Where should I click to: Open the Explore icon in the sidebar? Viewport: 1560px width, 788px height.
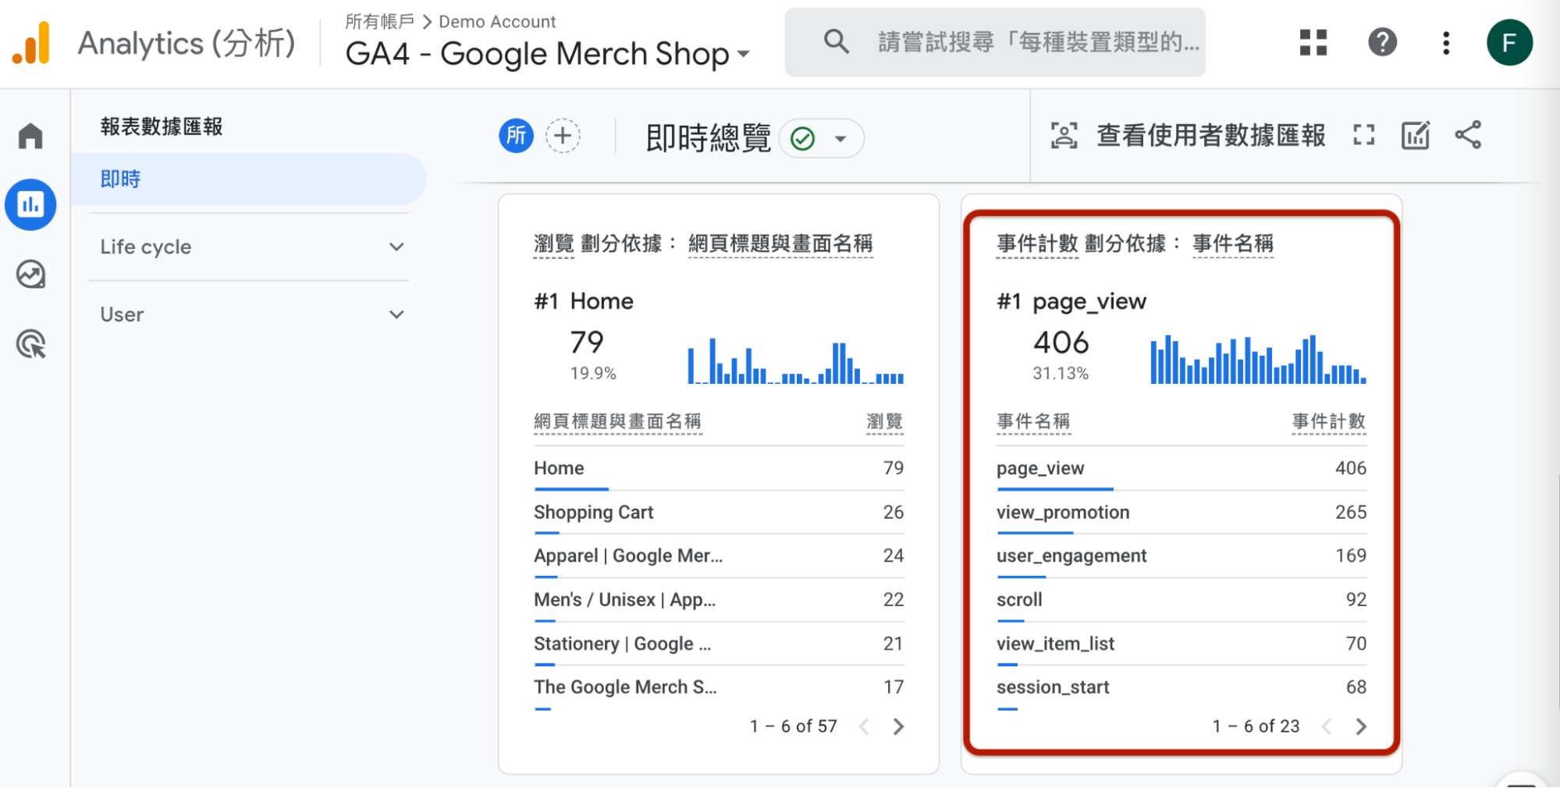[30, 275]
